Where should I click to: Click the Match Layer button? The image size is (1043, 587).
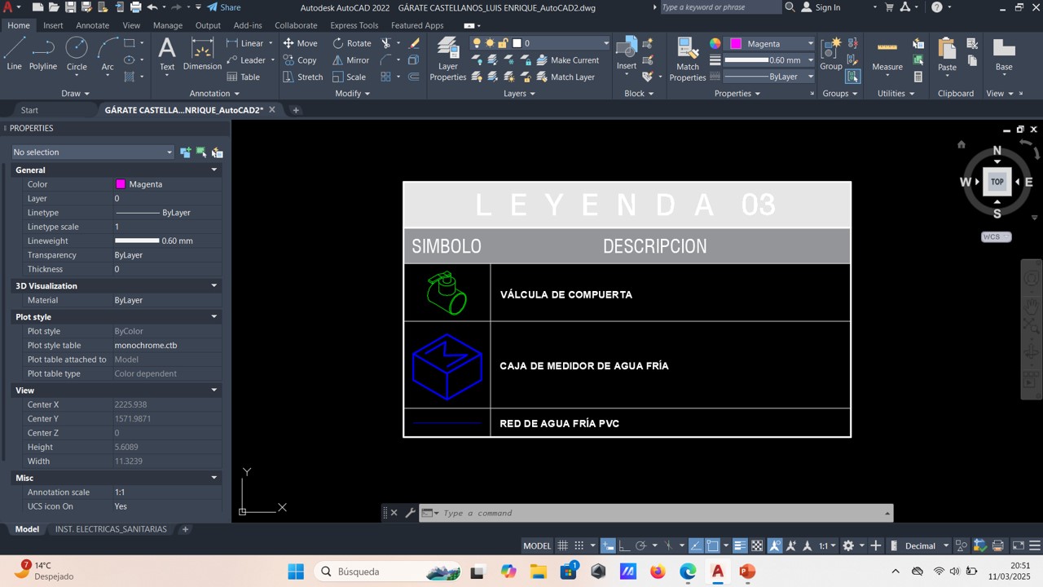pos(565,77)
